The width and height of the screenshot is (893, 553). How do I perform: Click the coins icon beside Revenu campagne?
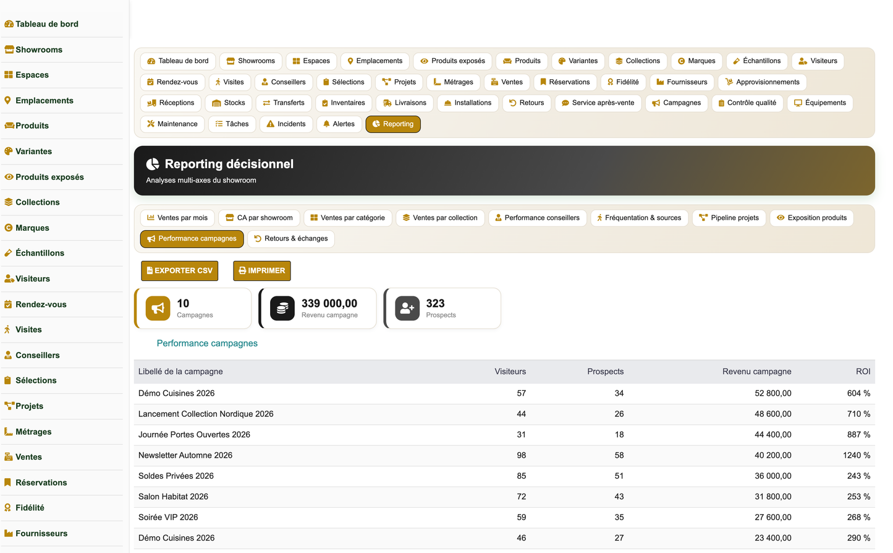click(282, 308)
